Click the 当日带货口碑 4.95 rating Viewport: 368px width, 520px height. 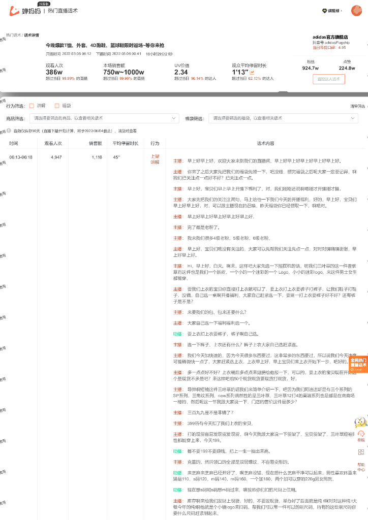click(x=329, y=47)
